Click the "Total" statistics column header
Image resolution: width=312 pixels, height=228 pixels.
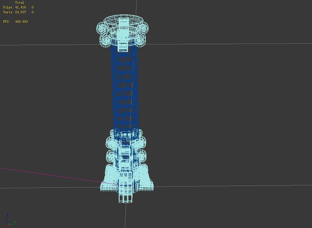pos(20,3)
